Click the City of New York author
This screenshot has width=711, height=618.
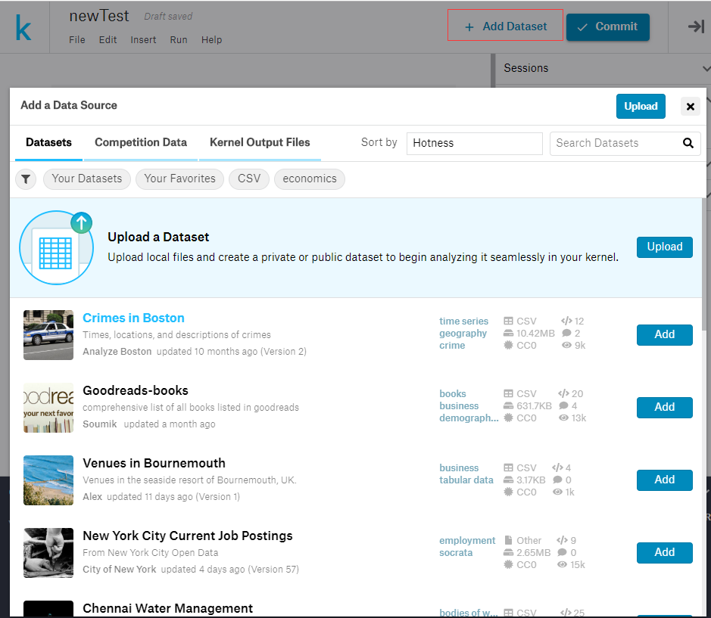coord(119,569)
